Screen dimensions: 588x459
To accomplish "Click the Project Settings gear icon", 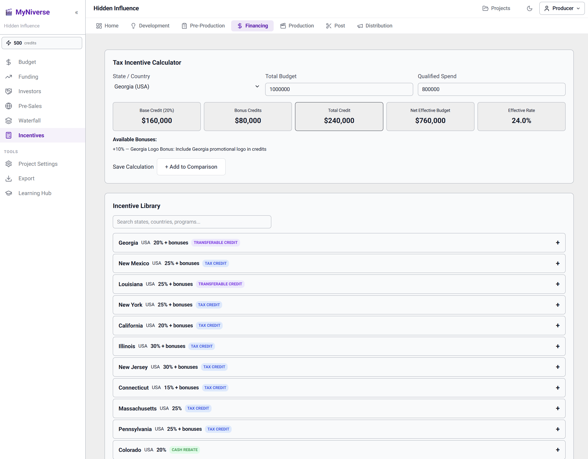I will click(9, 164).
